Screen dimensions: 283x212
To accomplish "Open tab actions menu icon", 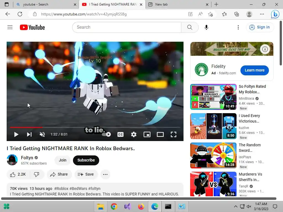I will point(7,4).
